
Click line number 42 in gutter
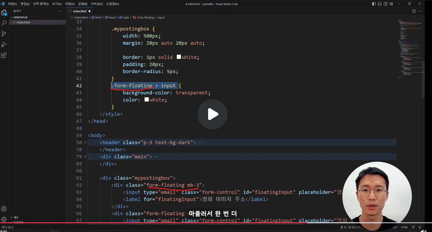point(79,86)
